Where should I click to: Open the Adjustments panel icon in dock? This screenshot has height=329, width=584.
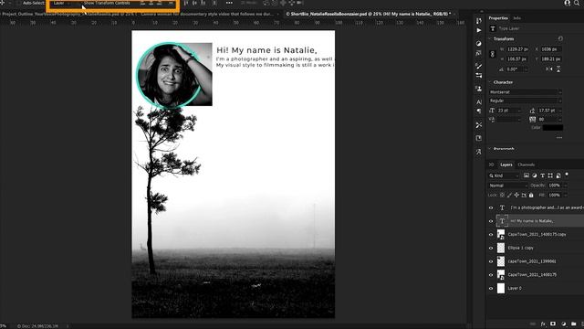click(478, 44)
